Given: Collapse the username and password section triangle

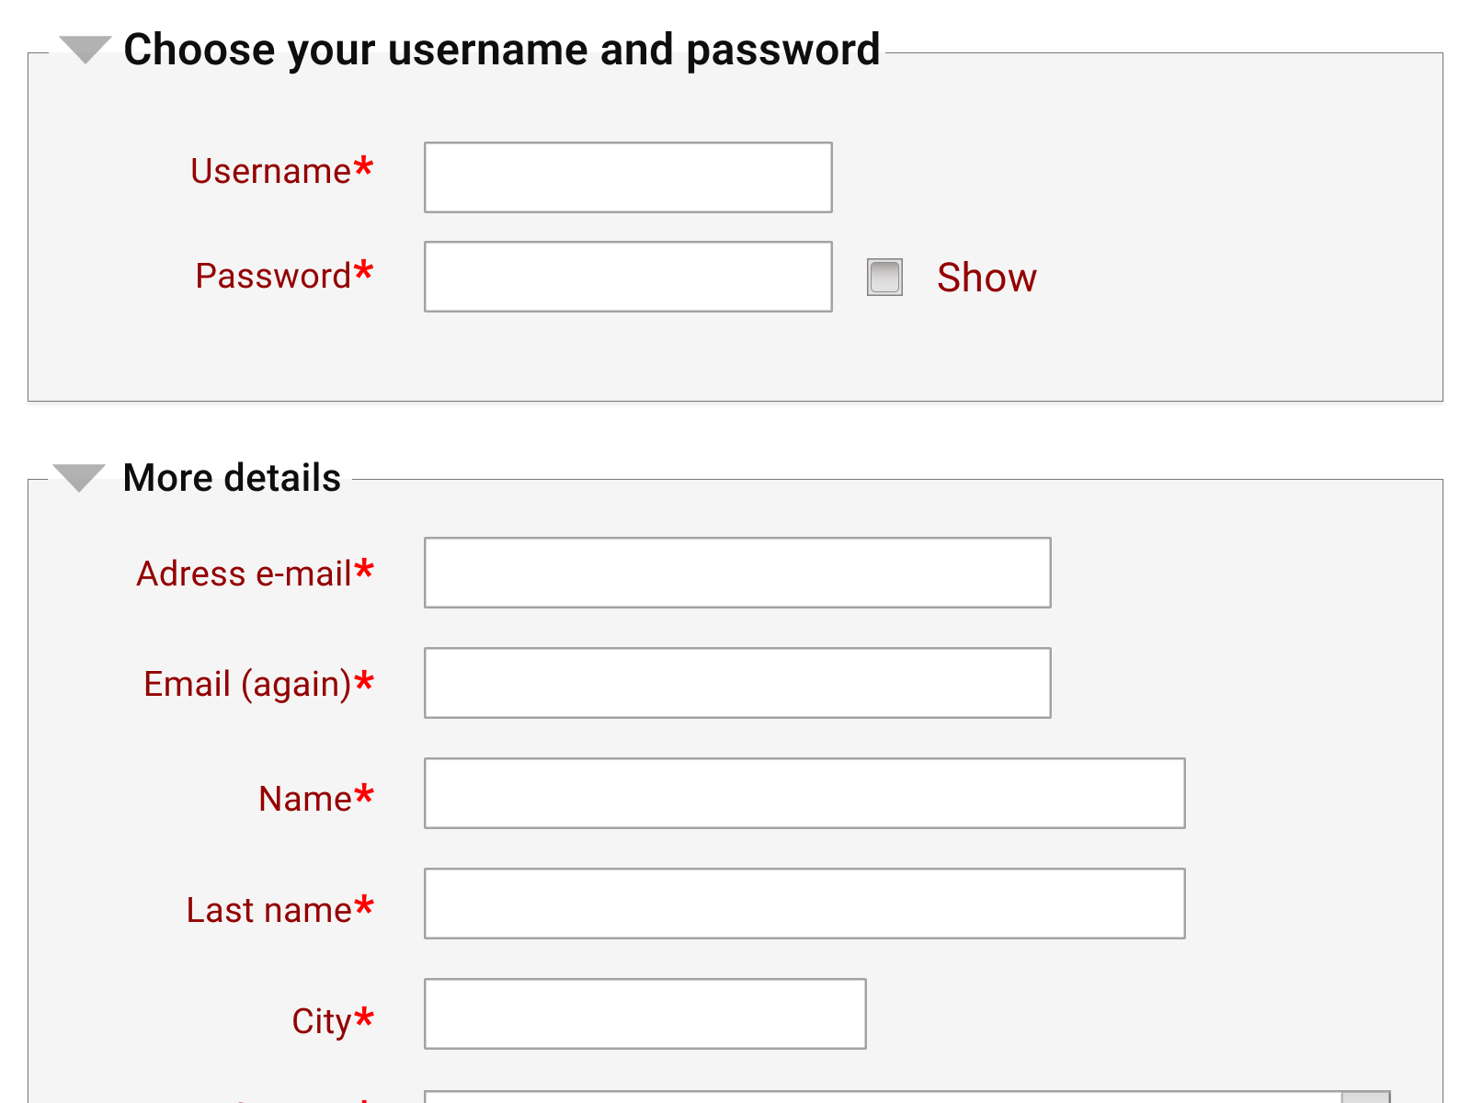Looking at the screenshot, I should coord(86,49).
